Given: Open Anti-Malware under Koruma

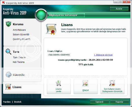Looking at the screenshot, I should point(19,30).
